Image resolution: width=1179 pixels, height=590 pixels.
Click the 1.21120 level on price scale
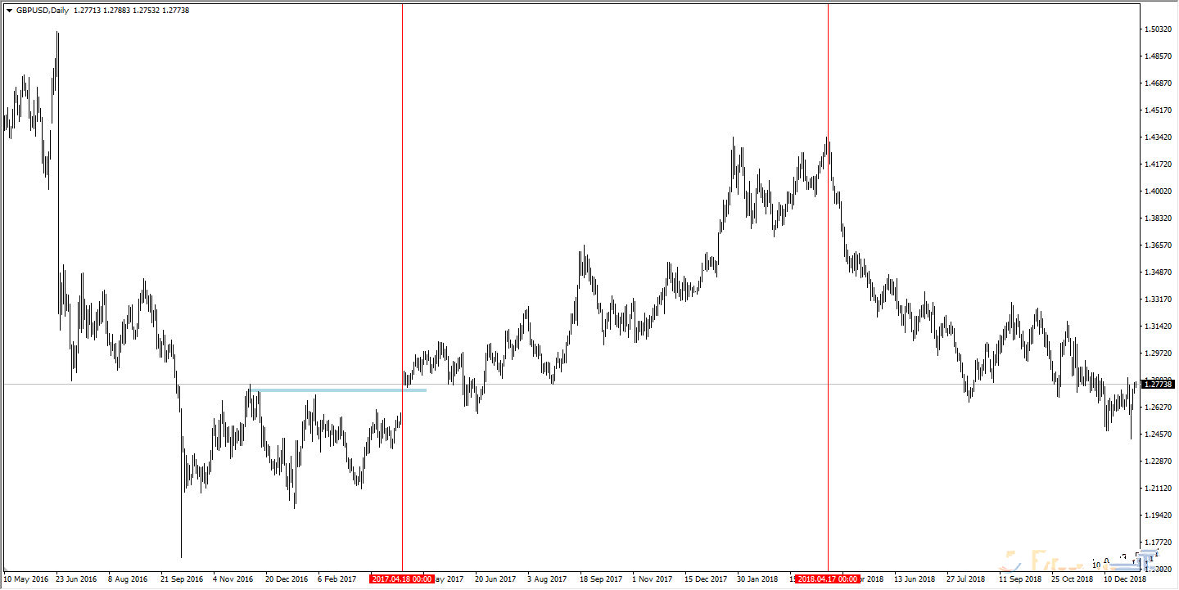(x=1159, y=489)
